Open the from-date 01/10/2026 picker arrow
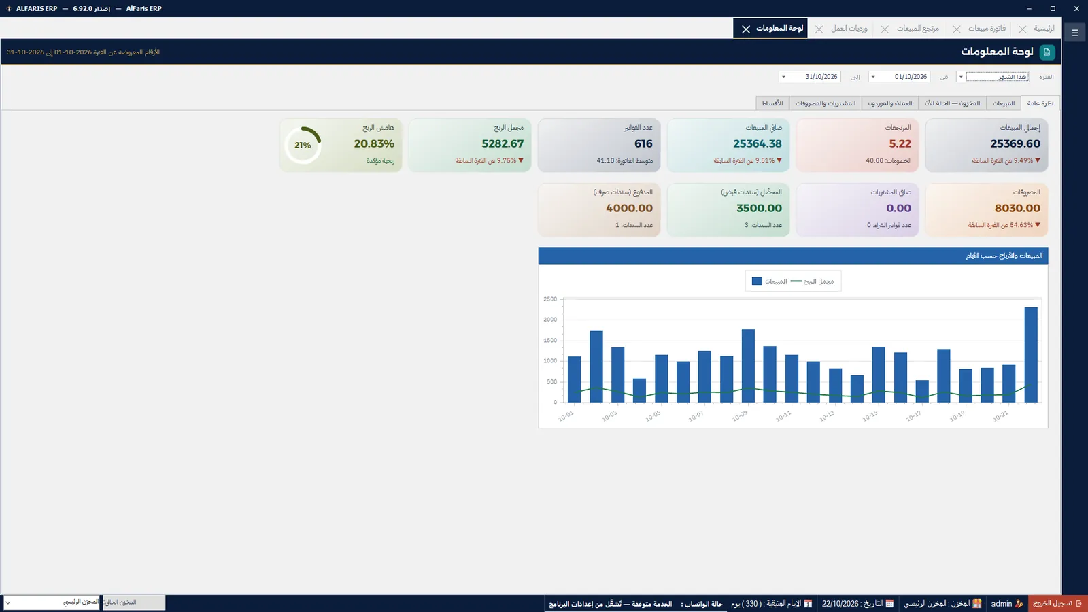1088x612 pixels. 873,77
